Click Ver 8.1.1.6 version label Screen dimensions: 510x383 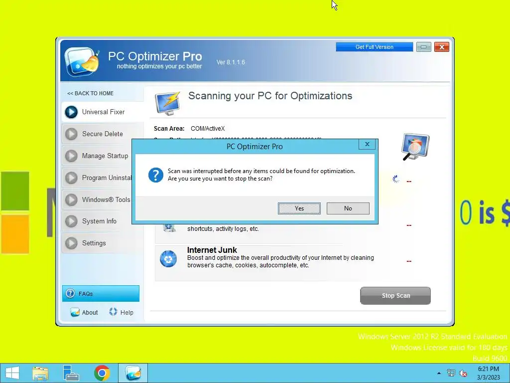pos(231,62)
